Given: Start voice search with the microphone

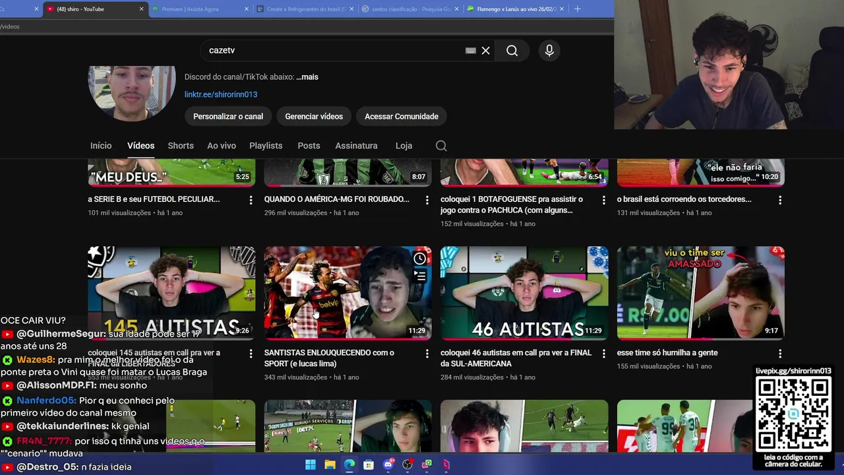Looking at the screenshot, I should 549,51.
